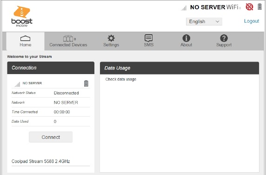Open the Settings tab
Viewport: 266px width, 175px height.
coord(111,41)
